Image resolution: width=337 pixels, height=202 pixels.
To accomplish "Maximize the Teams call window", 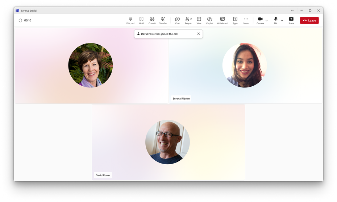I will 310,11.
